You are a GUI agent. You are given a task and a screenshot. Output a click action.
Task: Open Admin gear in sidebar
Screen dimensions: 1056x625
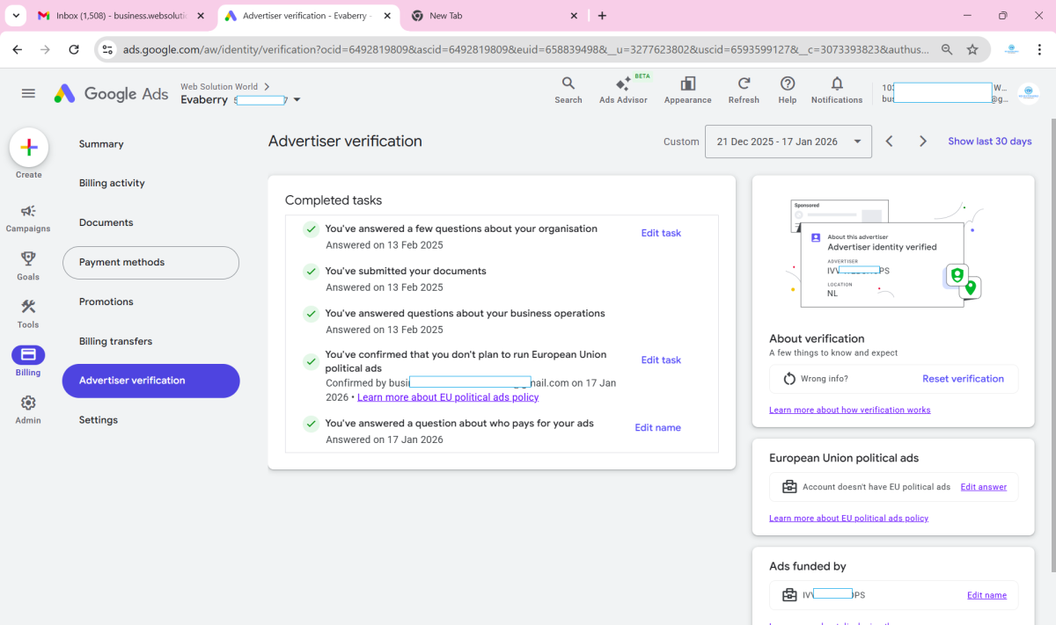pyautogui.click(x=28, y=409)
